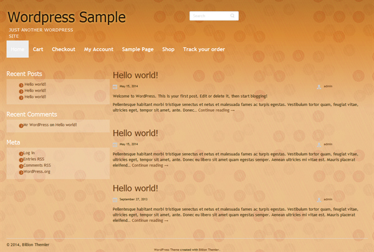Open the third Hello world! post title

pyautogui.click(x=135, y=188)
